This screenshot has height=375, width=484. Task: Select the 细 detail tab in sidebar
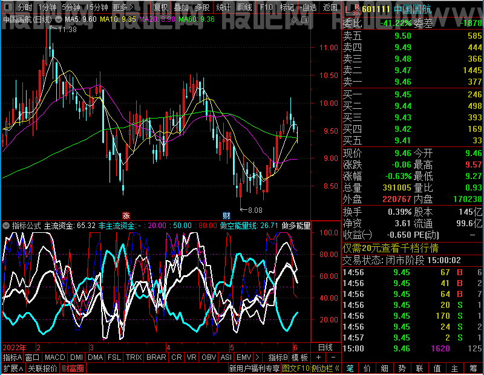coord(384,368)
